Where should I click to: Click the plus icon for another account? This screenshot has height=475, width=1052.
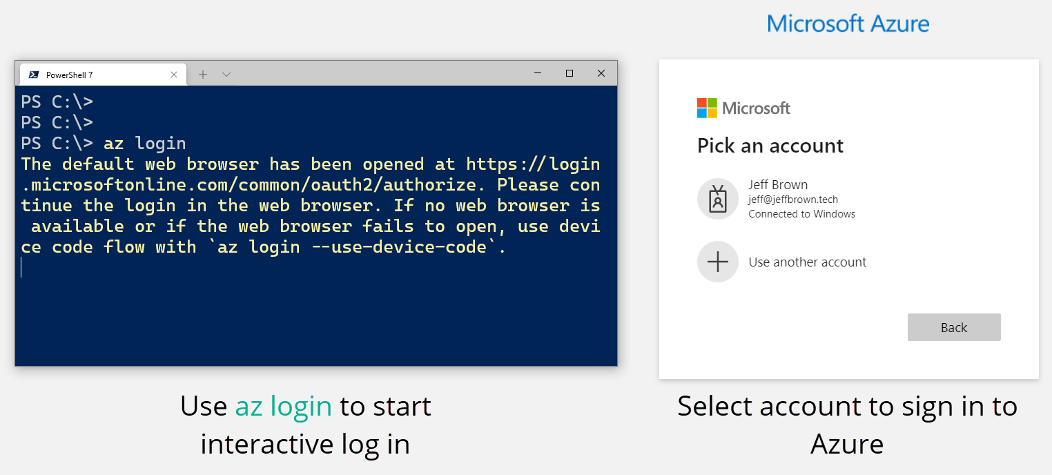coord(718,262)
